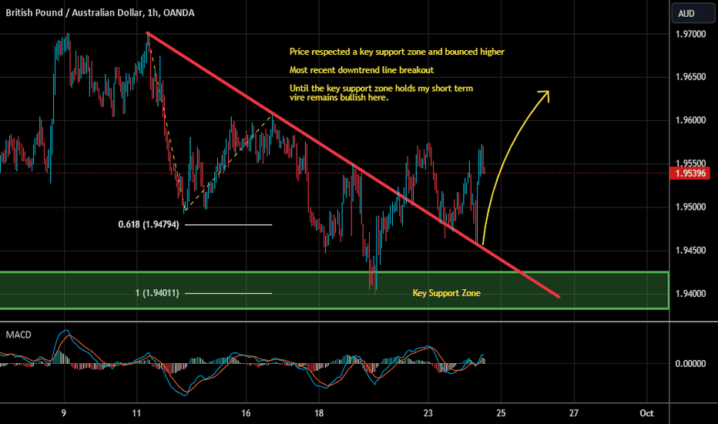This screenshot has width=718, height=424.
Task: Click the date label 11 on time axis
Action: (x=136, y=413)
